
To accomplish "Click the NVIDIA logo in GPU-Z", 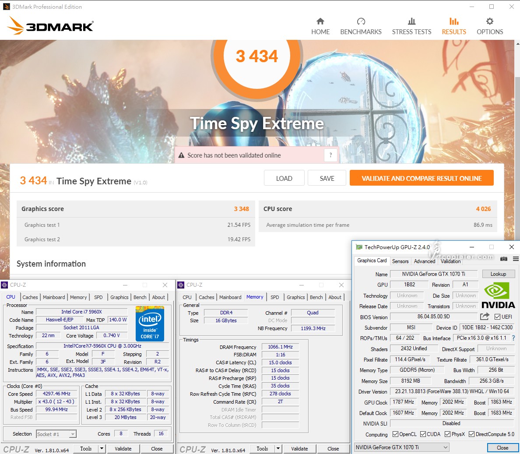I will pyautogui.click(x=498, y=296).
